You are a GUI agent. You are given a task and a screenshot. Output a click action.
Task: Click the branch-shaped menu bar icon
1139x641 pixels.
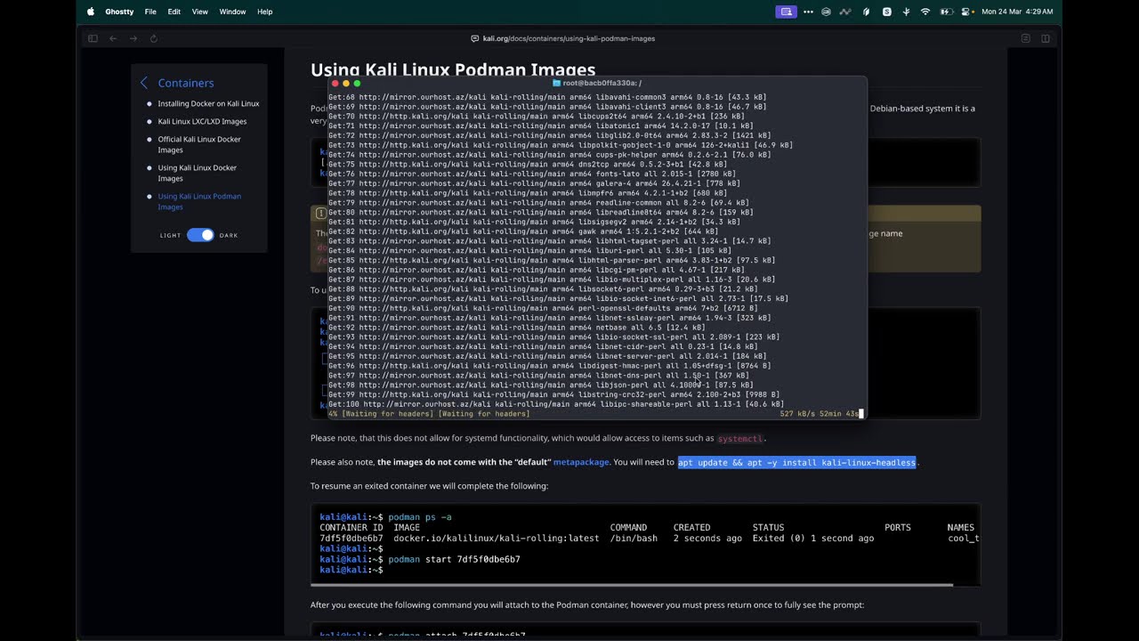(x=906, y=12)
